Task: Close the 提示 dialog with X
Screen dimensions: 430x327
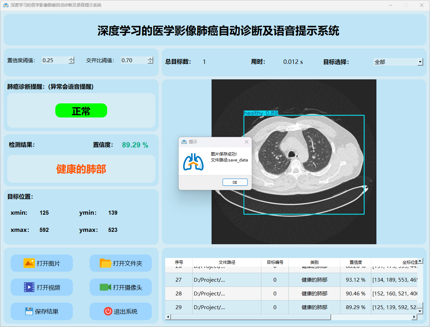Action: click(x=246, y=142)
